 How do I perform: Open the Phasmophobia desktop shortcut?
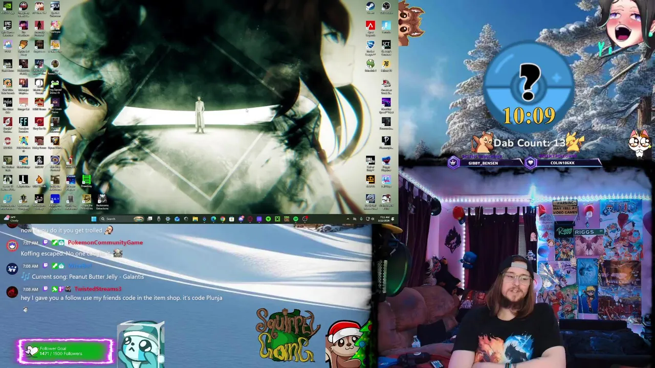386,142
